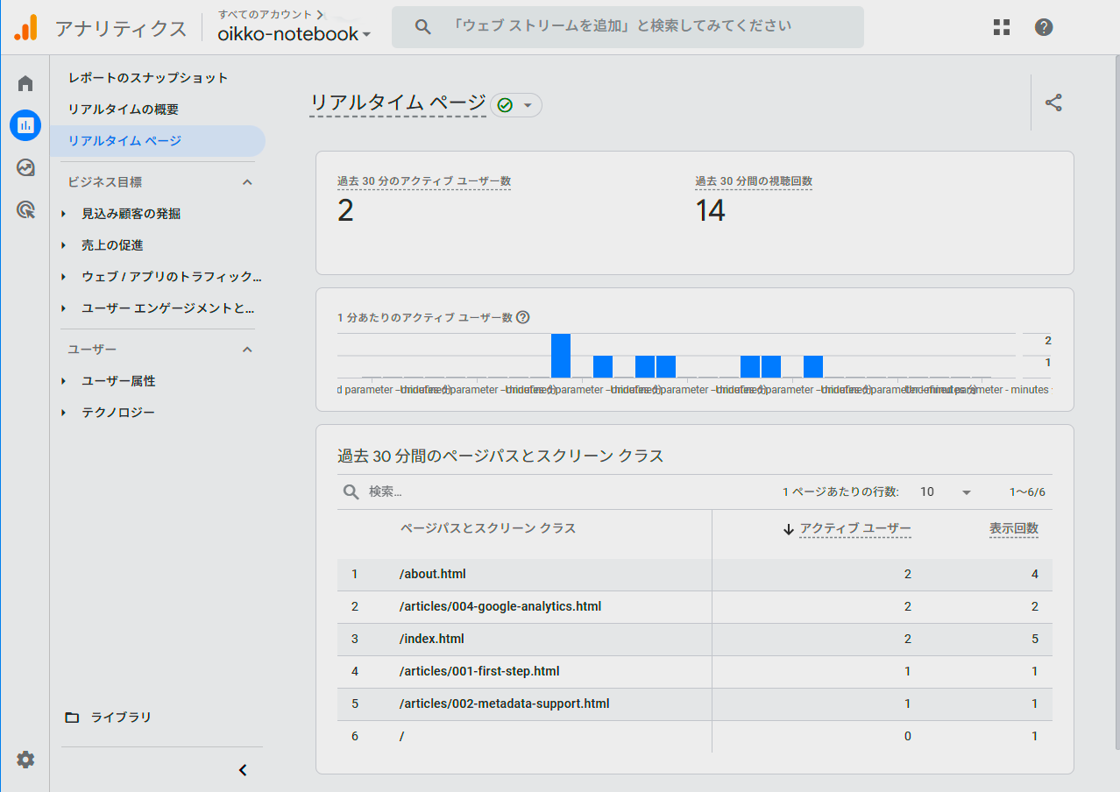This screenshot has height=792, width=1120.
Task: Open Admin settings via the gear icon
Action: [25, 760]
